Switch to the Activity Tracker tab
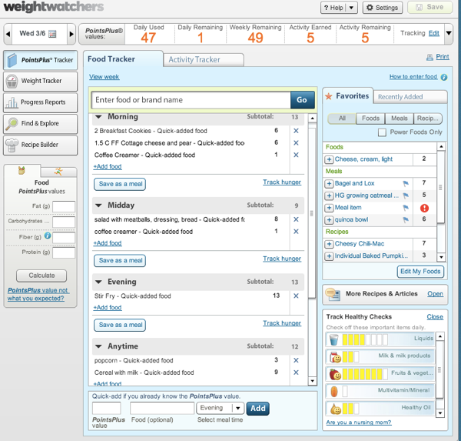This screenshot has height=441, width=461. pos(203,60)
